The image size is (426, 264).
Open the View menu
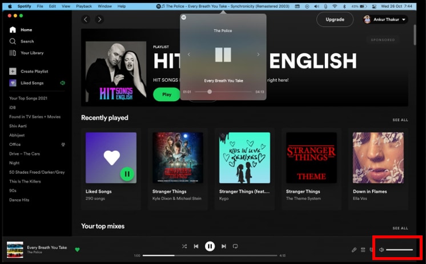click(66, 6)
